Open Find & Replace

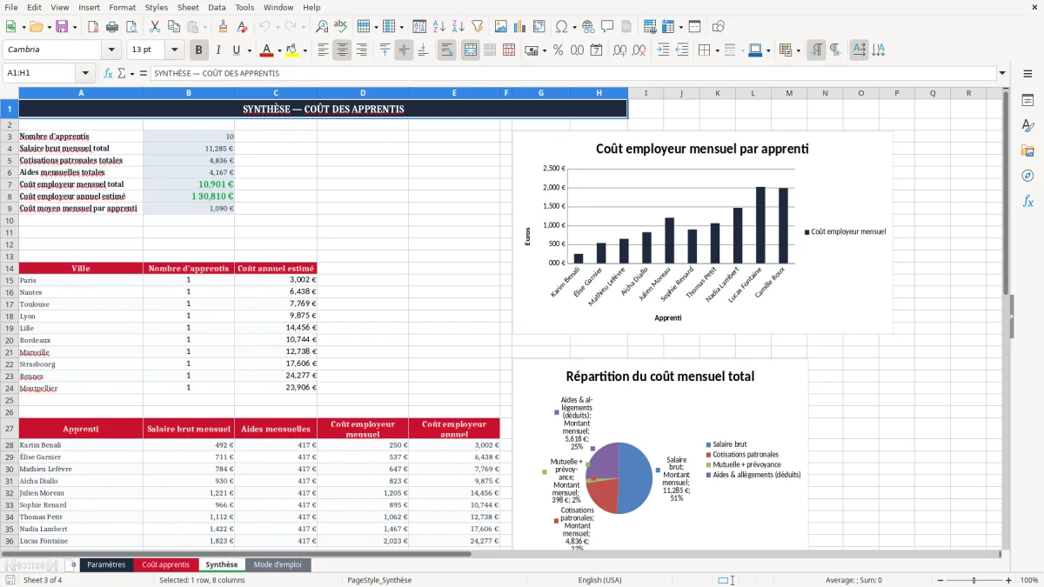click(322, 27)
